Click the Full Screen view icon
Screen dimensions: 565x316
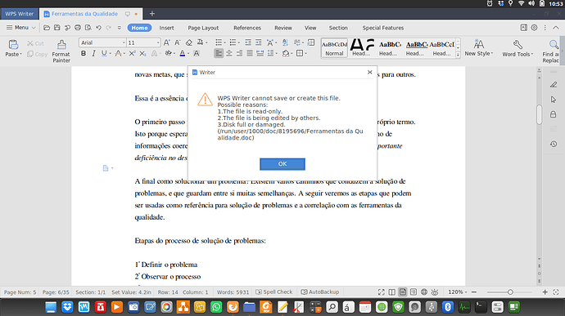pyautogui.click(x=382, y=292)
